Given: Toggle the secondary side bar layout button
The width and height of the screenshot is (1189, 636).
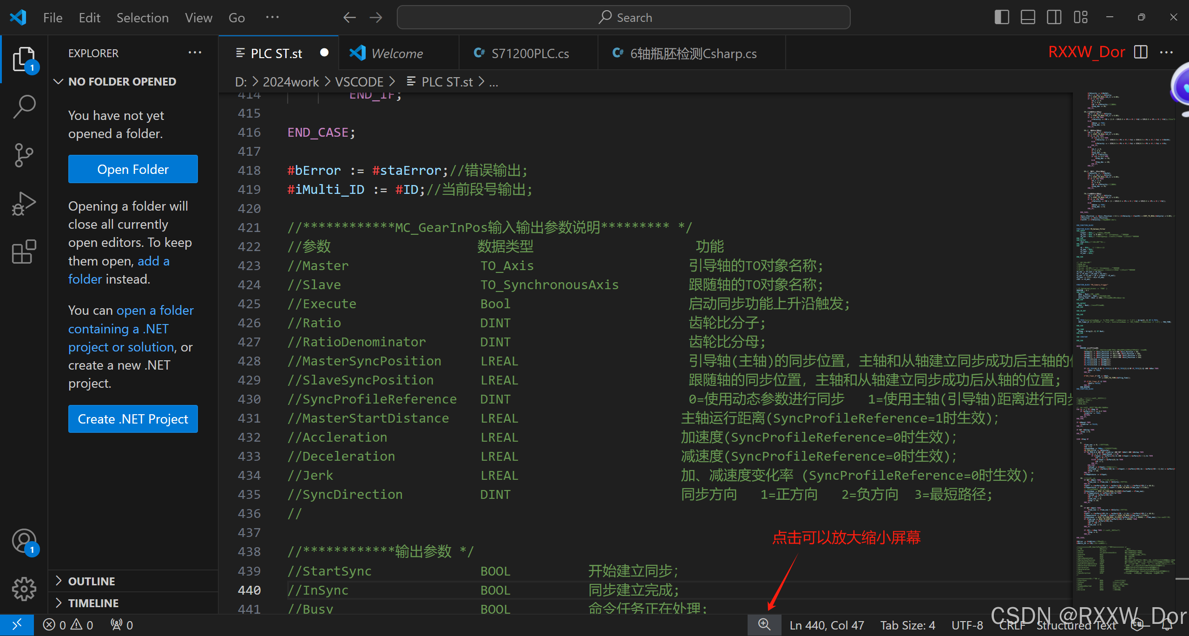Looking at the screenshot, I should click(x=1054, y=18).
